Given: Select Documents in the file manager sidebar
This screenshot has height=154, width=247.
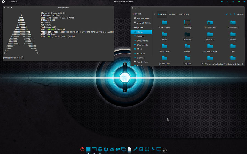Looking at the screenshot, I should coord(141,40).
